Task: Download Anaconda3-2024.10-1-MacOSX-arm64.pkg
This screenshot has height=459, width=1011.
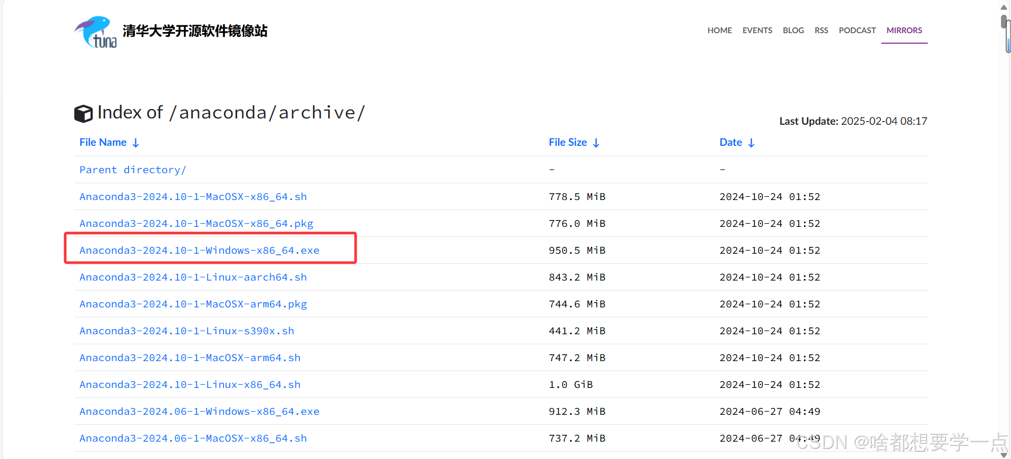Action: point(193,304)
